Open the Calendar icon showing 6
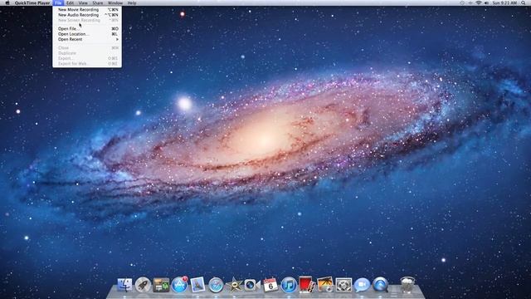The width and height of the screenshot is (531, 299). (270, 285)
